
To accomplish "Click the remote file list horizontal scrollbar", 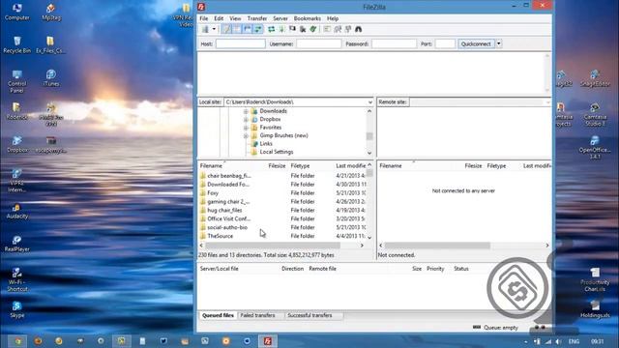I will [437, 246].
